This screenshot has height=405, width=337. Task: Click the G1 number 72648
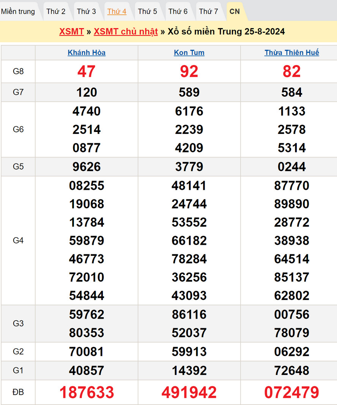coord(291,370)
